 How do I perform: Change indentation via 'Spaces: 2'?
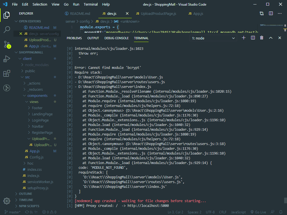click(x=194, y=212)
